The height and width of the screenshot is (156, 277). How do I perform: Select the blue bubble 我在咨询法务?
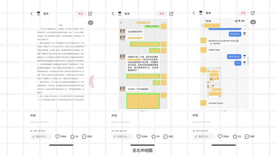click(x=234, y=57)
